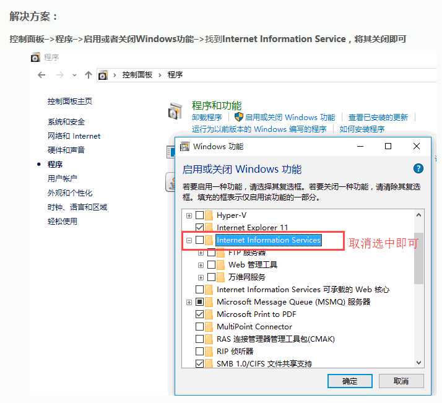Click the Microsoft Print to PDF folder icon
The width and height of the screenshot is (442, 403).
click(x=209, y=314)
